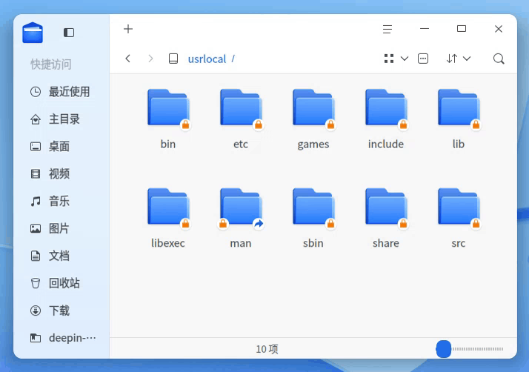Minimize the file manager window

[x=425, y=29]
